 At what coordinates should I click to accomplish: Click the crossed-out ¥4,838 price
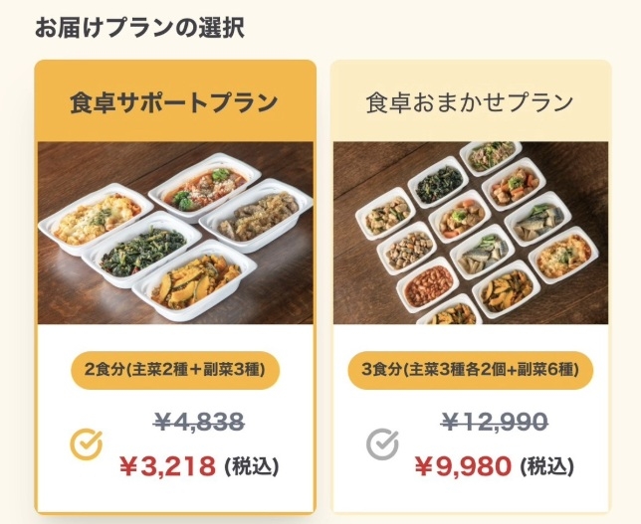200,422
